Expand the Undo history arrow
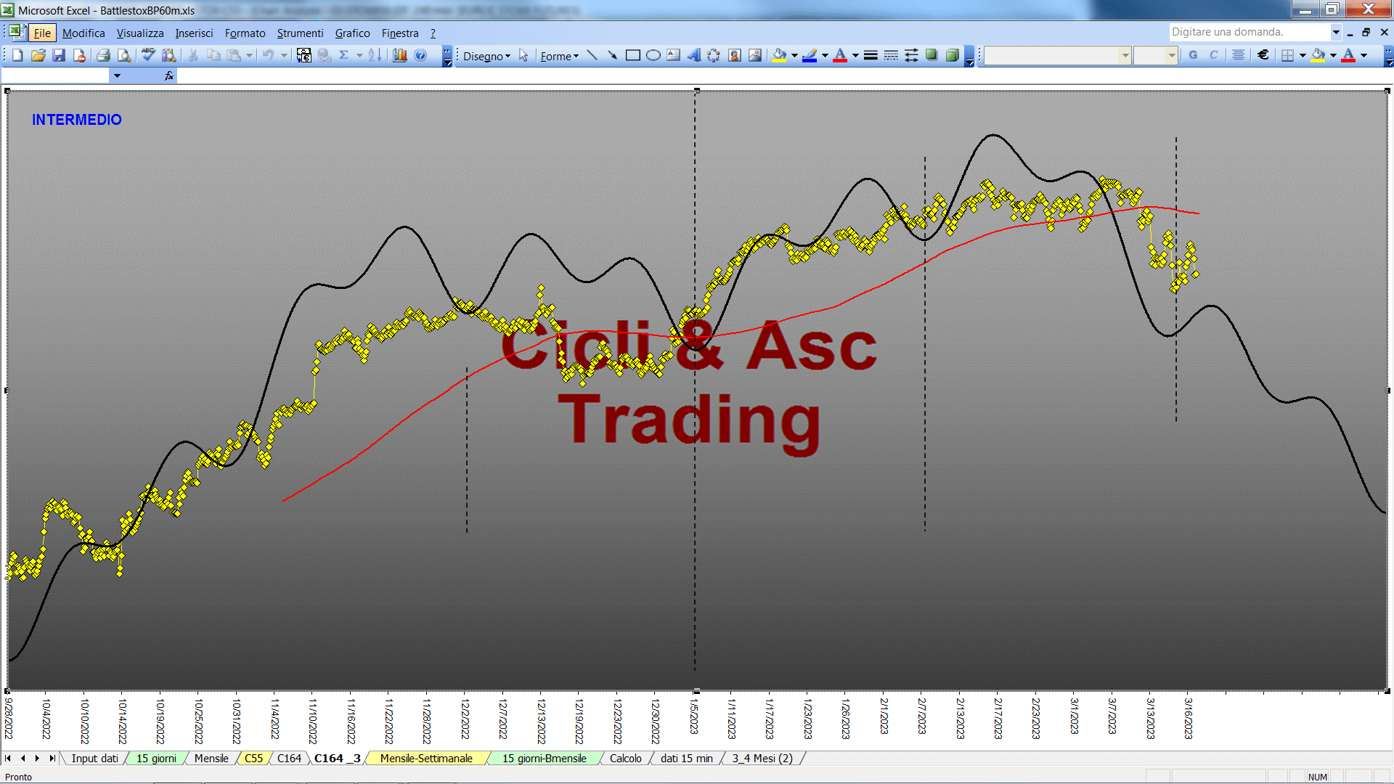This screenshot has height=784, width=1394. pyautogui.click(x=284, y=55)
